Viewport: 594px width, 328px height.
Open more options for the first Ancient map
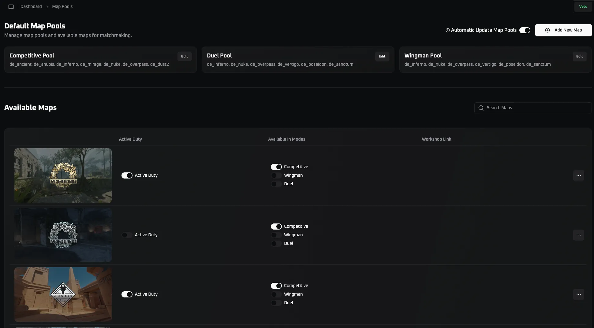tap(578, 175)
